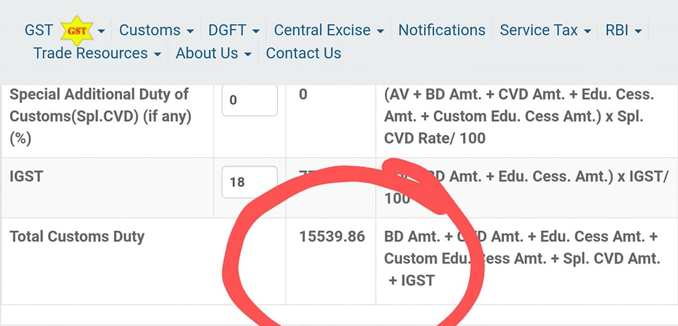Image resolution: width=678 pixels, height=326 pixels.
Task: Click the Total Customs Duty formula text
Action: tap(523, 258)
